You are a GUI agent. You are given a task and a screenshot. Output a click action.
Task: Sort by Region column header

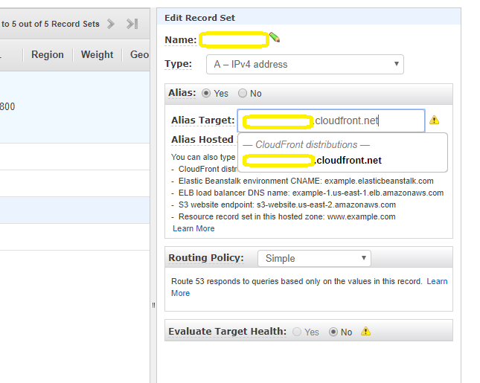[48, 54]
